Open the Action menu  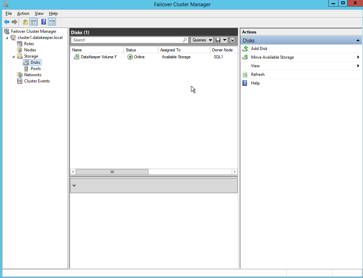coord(23,13)
